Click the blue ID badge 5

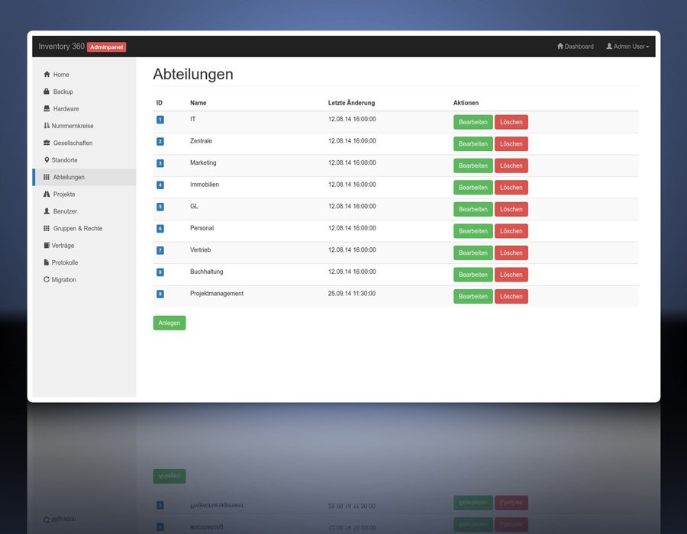(x=160, y=207)
